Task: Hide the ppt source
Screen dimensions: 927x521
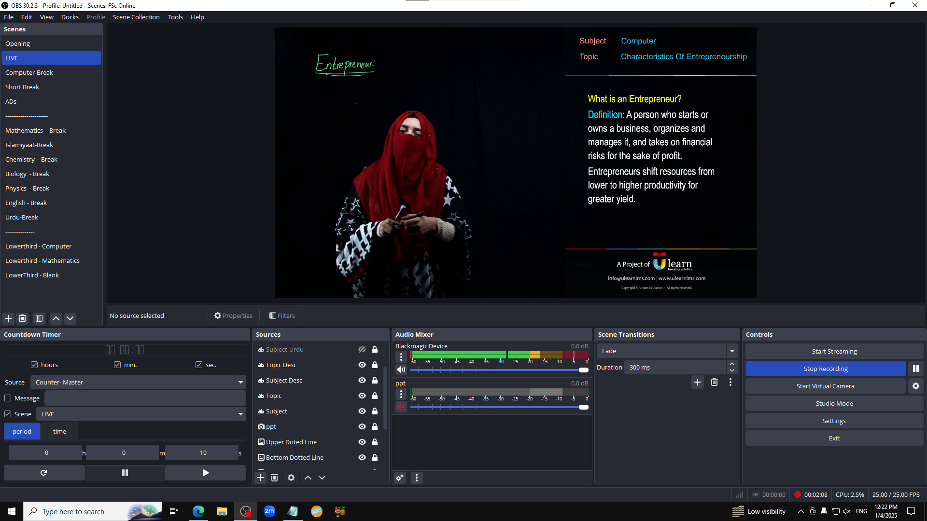Action: click(x=362, y=426)
